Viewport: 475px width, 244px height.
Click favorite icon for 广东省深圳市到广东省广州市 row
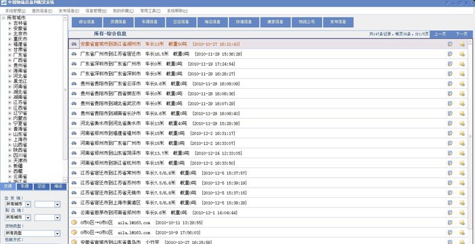click(x=462, y=64)
